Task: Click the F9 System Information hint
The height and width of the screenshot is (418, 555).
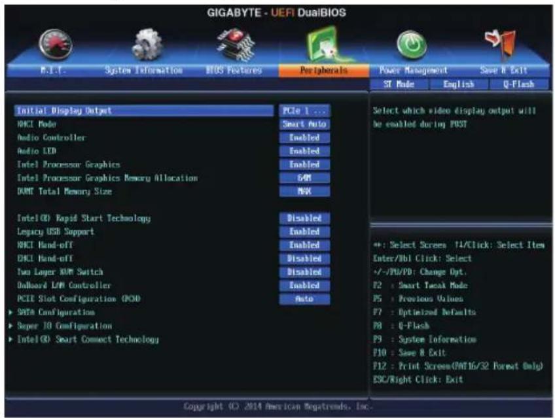Action: coord(425,339)
